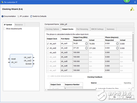Clear clk_out2 requested phase with the X icon
Screen dimensions: 137x103
pyautogui.click(x=118, y=48)
